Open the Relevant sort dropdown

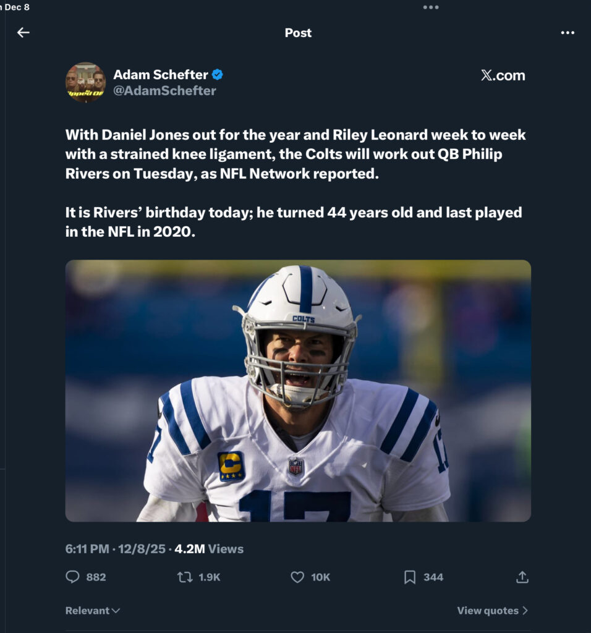tap(93, 611)
